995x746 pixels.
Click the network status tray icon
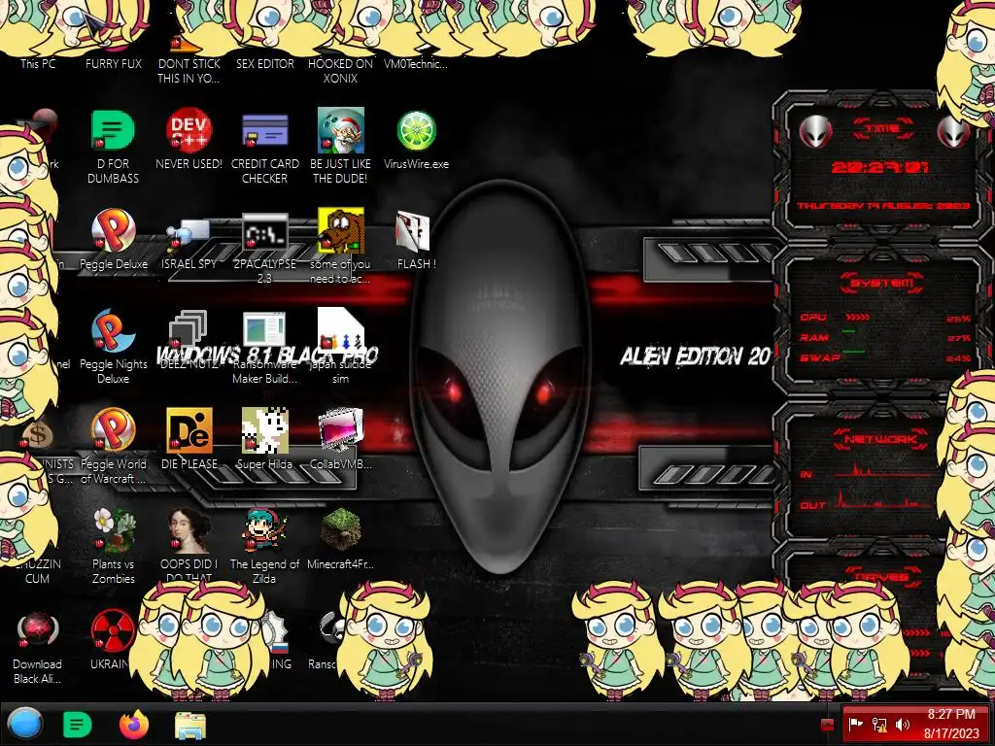click(x=879, y=725)
